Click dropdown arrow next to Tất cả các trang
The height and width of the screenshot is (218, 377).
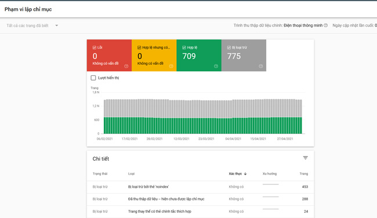56,26
